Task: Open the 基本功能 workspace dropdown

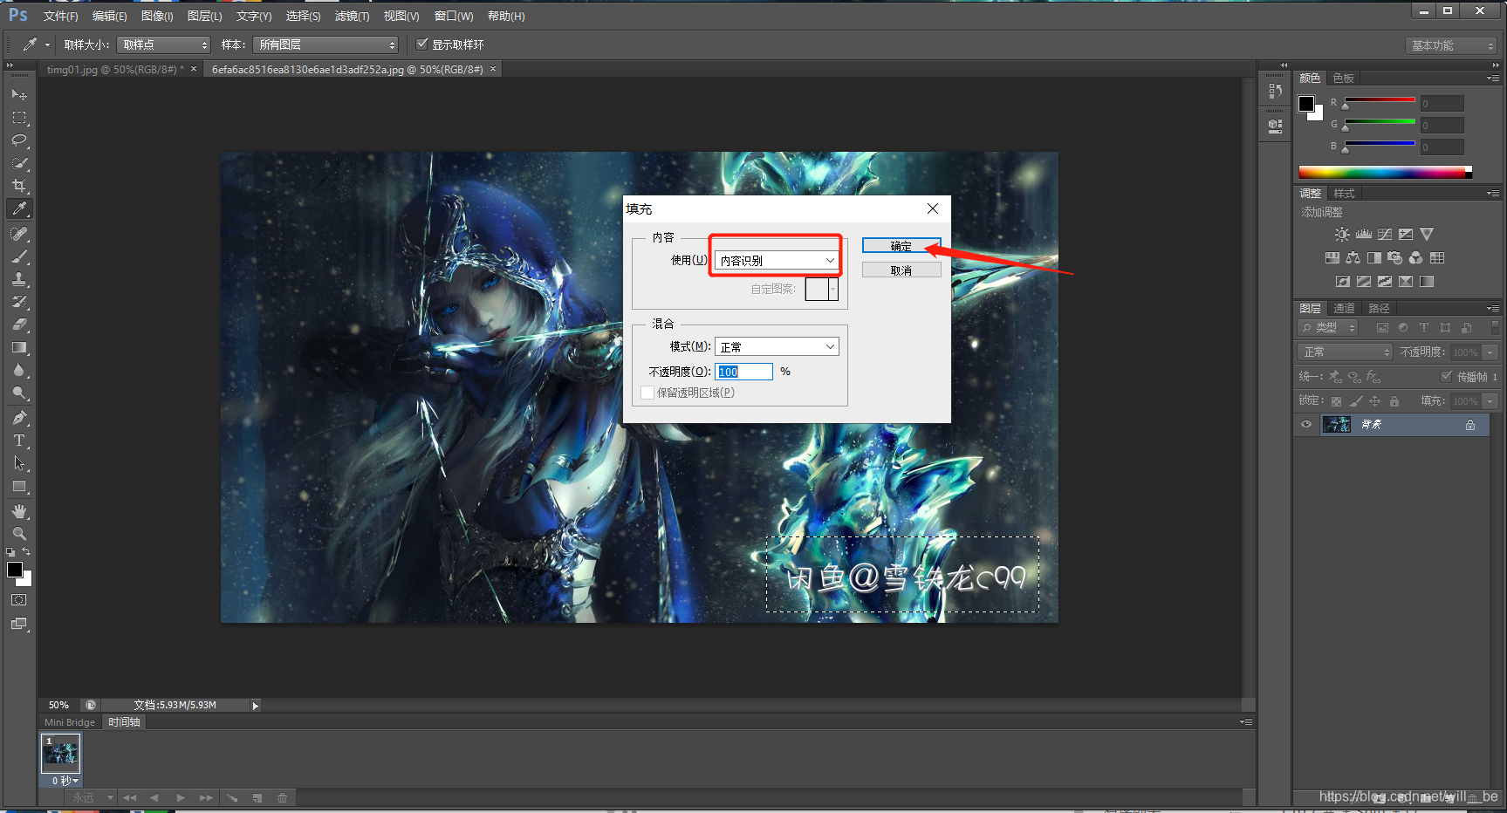Action: 1451,45
